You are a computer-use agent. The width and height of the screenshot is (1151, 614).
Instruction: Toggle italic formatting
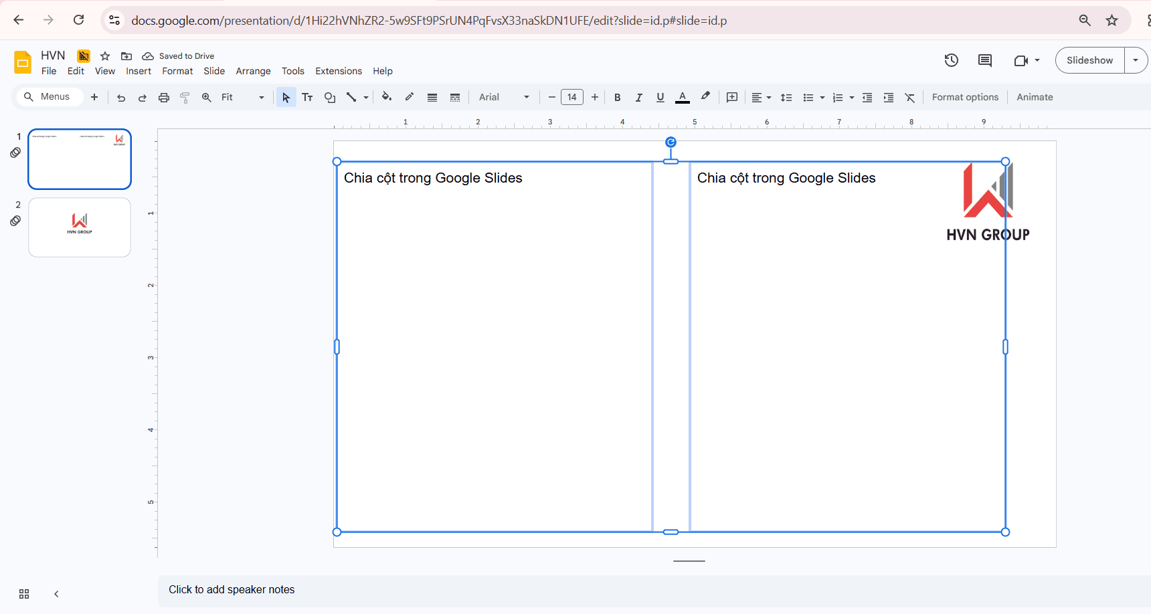pos(639,97)
